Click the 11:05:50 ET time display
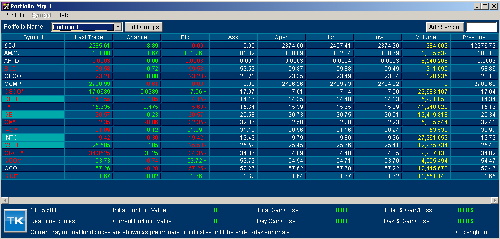 pyautogui.click(x=46, y=210)
